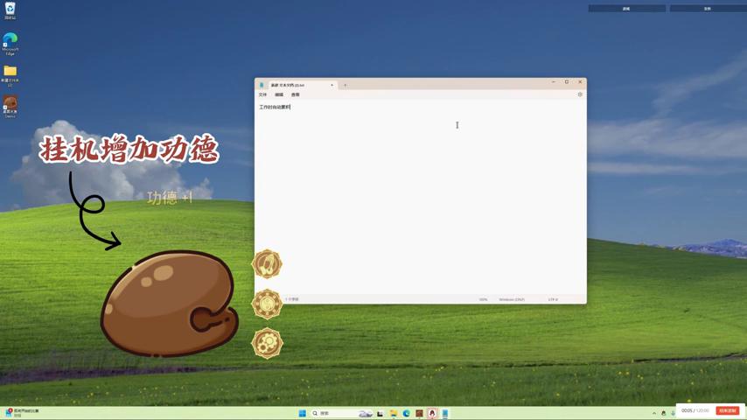Launch the Microsoft Edge desktop shortcut
747x420 pixels.
[x=10, y=44]
